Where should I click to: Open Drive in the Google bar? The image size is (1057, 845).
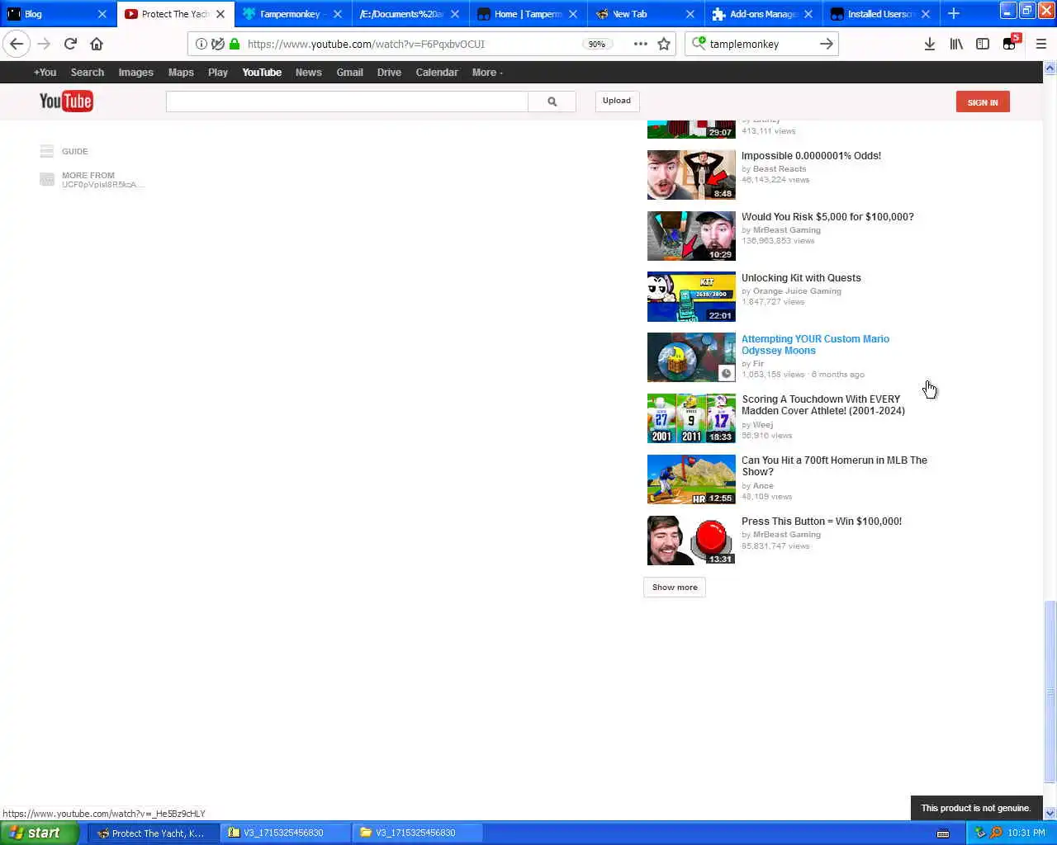(x=389, y=73)
